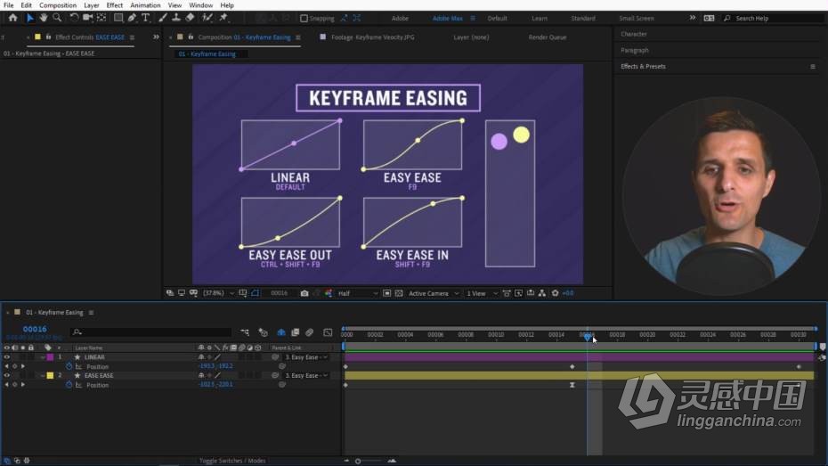Image resolution: width=828 pixels, height=466 pixels.
Task: Select the Rotation tool
Action: tap(73, 18)
